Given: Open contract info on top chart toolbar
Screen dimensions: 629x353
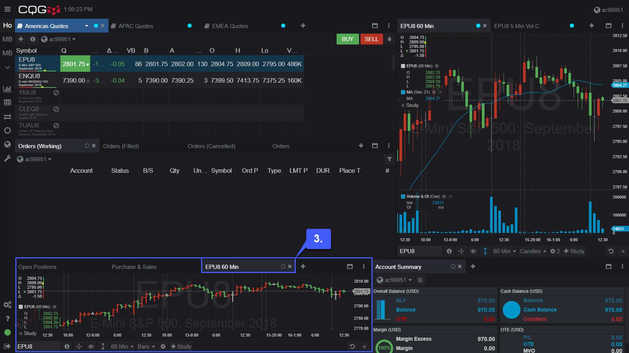Looking at the screenshot, I should 449,251.
